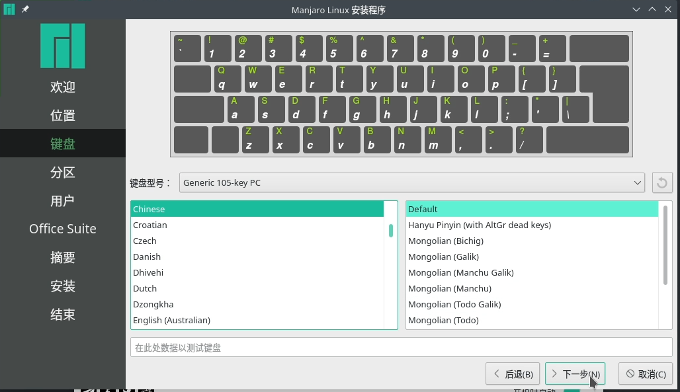Click the plus equals key on preview
The image size is (680, 392).
pyautogui.click(x=552, y=48)
